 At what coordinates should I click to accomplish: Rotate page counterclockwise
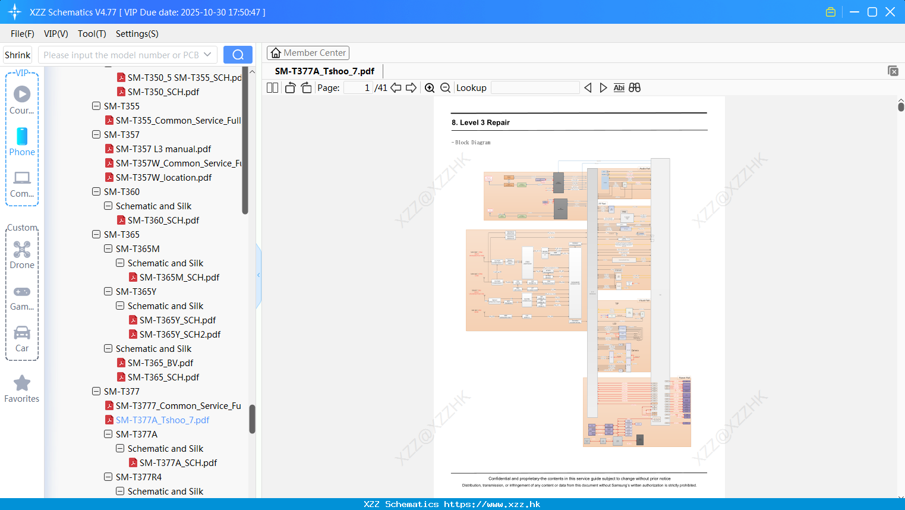coord(290,88)
